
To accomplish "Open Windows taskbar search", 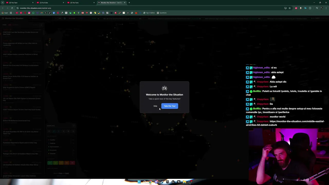I will coord(145,182).
